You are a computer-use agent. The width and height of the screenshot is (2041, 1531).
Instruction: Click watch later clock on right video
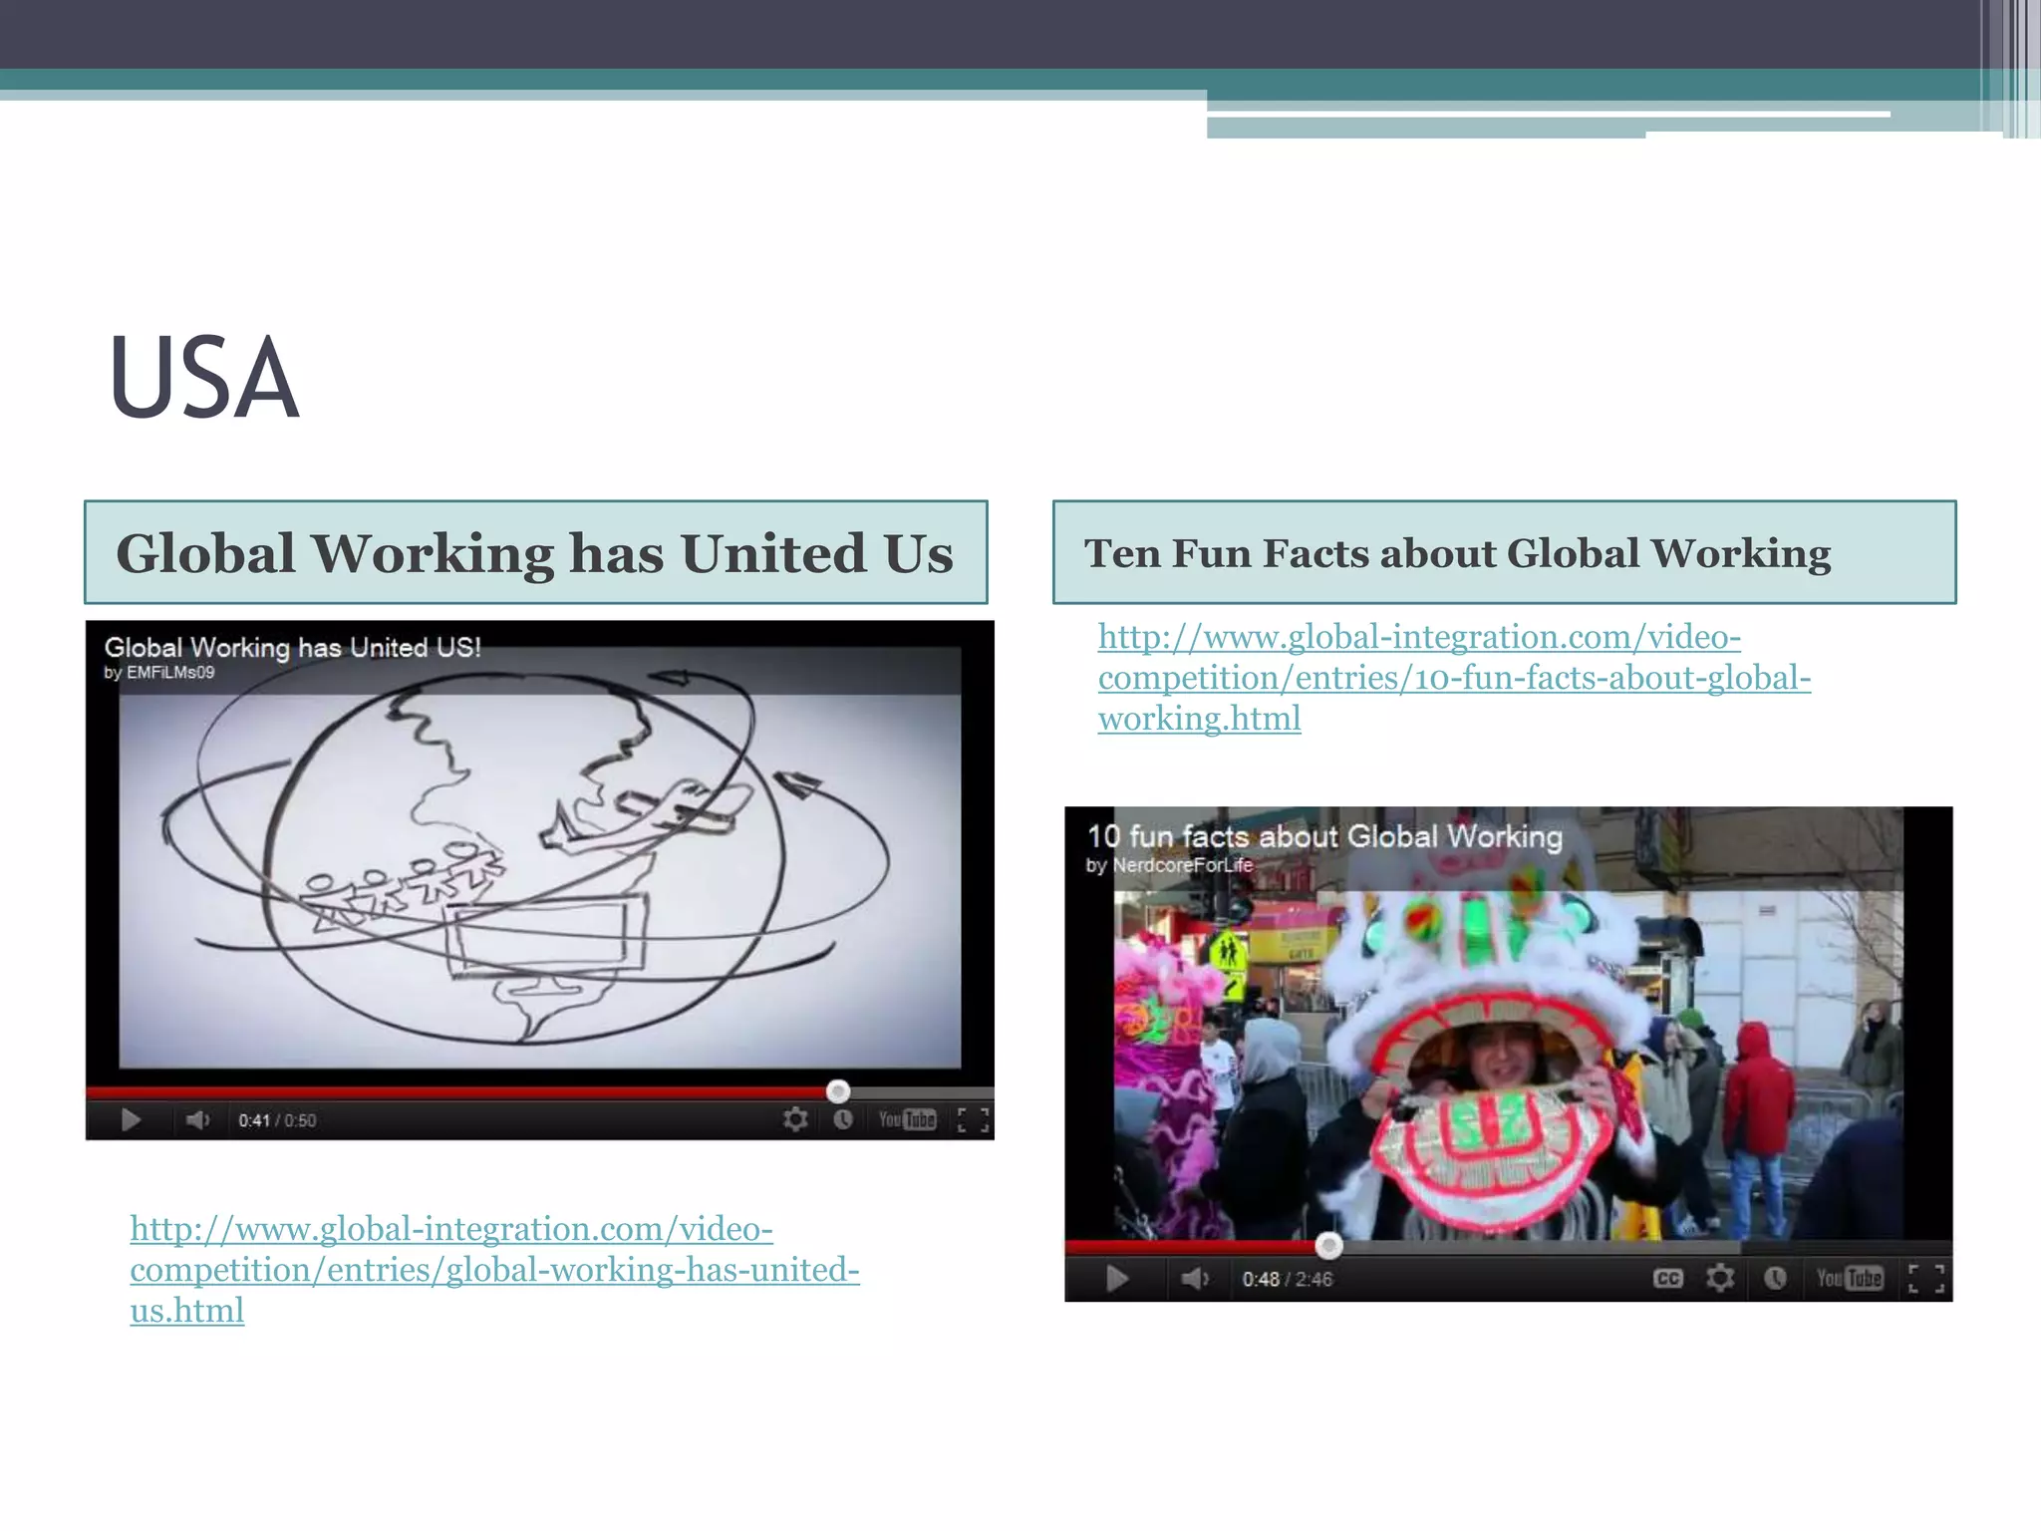(1775, 1278)
